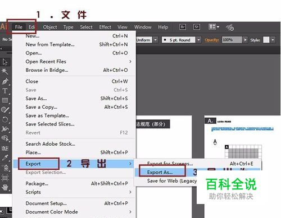The height and width of the screenshot is (218, 281).
Task: Highlight the Export menu entry
Action: (74, 164)
